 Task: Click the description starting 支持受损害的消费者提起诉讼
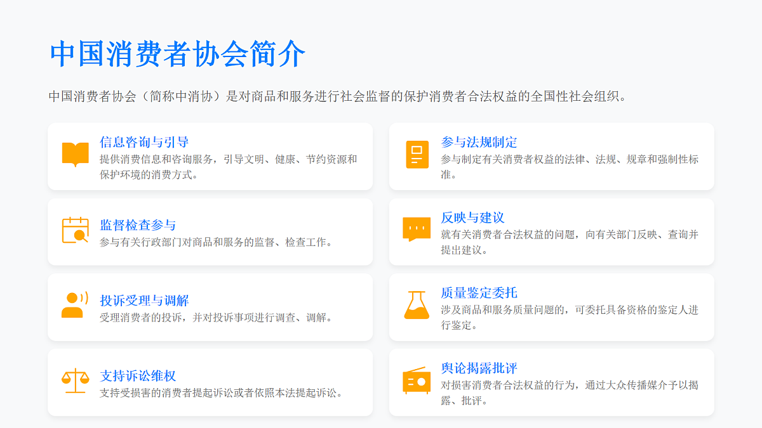pyautogui.click(x=222, y=393)
